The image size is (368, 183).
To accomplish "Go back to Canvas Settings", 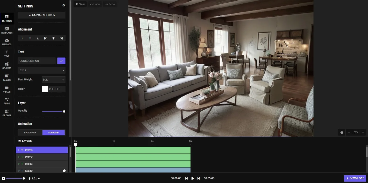I will (42, 15).
